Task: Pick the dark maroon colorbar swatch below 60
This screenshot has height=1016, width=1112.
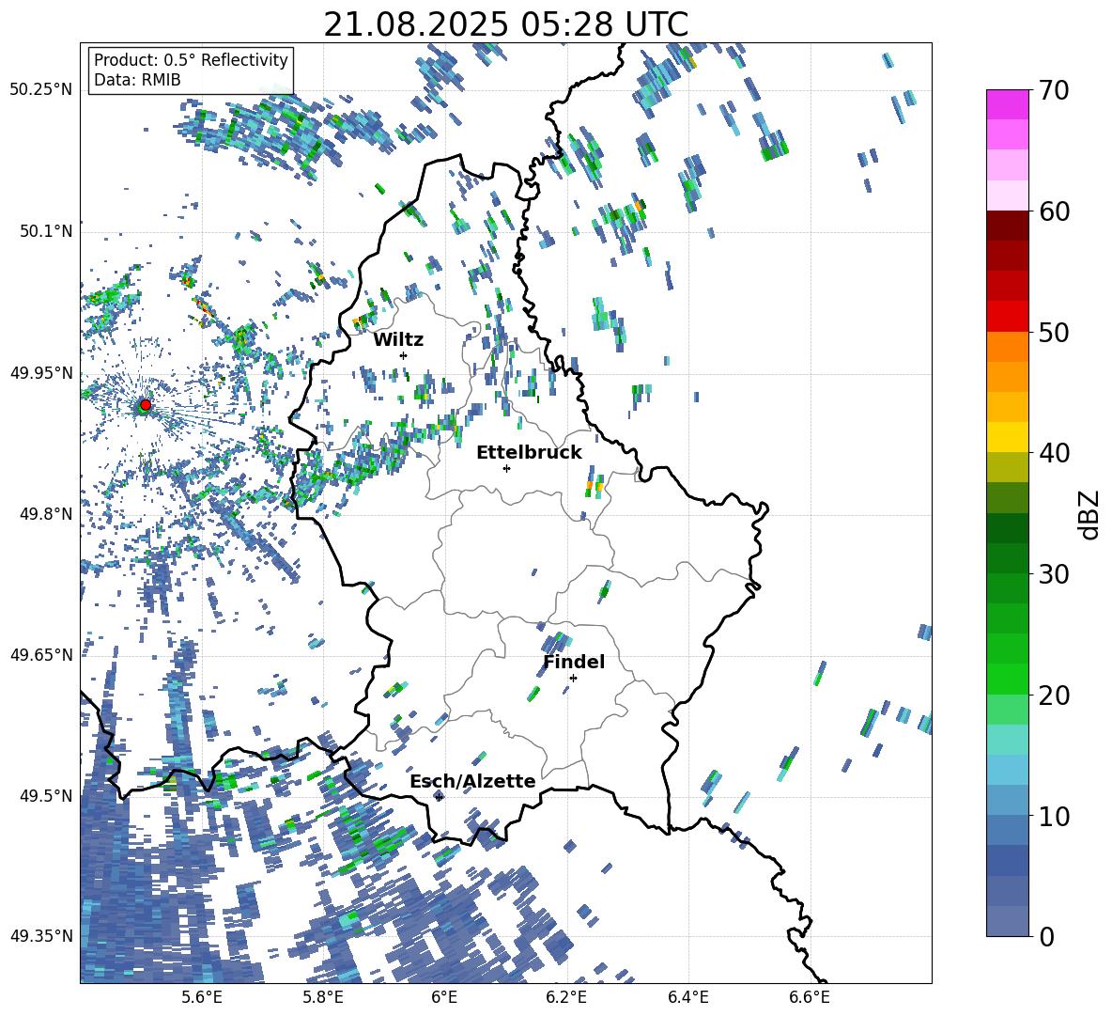Action: point(1007,226)
